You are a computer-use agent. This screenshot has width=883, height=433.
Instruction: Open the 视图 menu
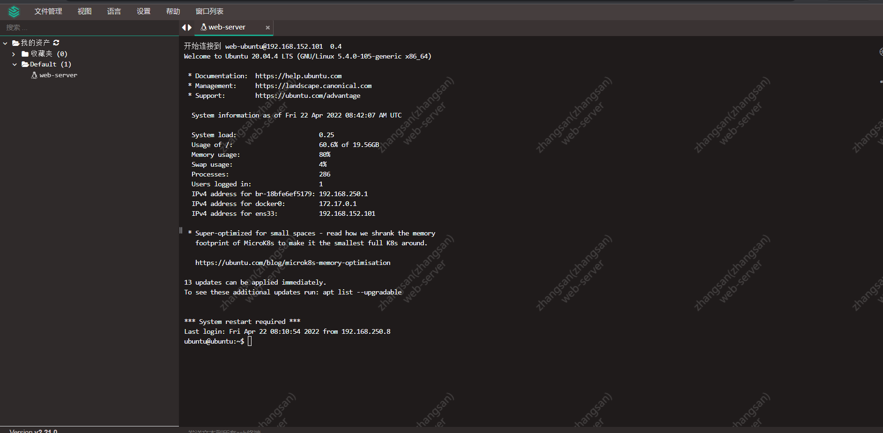(x=85, y=11)
